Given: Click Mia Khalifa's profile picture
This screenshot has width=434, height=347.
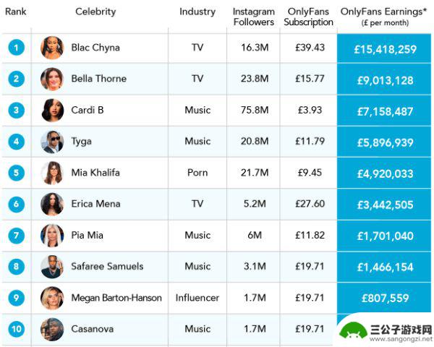Looking at the screenshot, I should click(52, 173).
